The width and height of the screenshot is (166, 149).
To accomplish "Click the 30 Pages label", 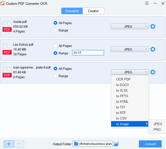I will (x=20, y=54).
